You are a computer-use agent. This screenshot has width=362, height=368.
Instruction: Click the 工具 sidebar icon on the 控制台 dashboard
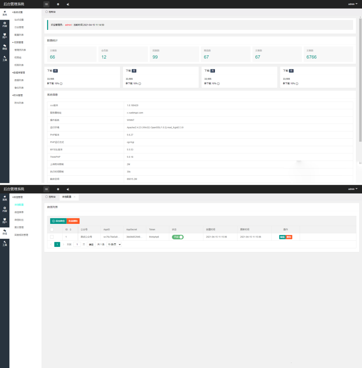pyautogui.click(x=5, y=58)
